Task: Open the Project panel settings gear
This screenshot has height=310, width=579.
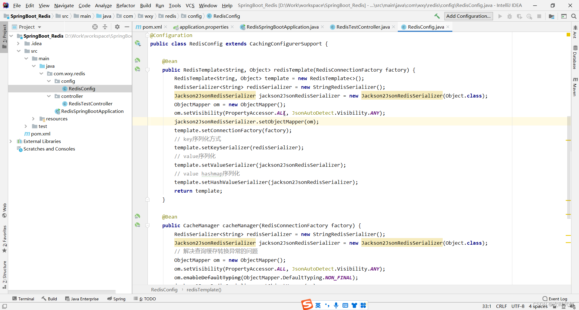Action: (117, 27)
